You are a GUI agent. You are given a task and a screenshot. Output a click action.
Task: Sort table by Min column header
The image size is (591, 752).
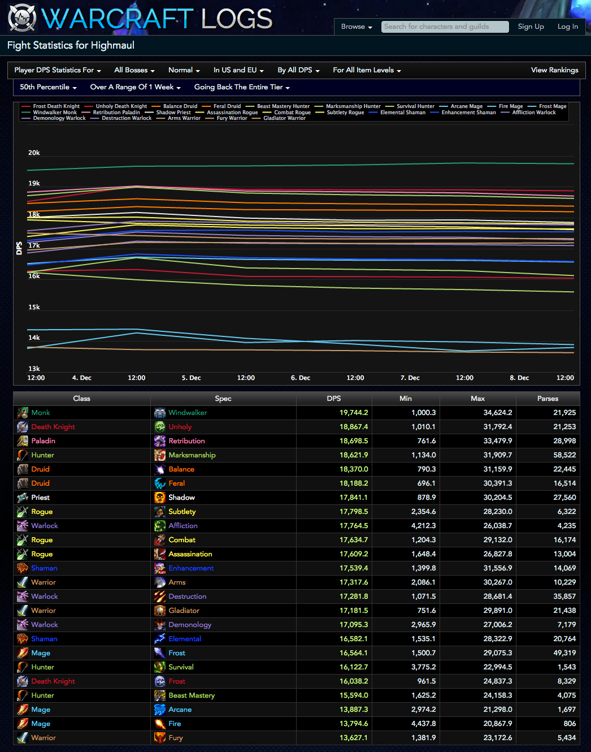(406, 399)
